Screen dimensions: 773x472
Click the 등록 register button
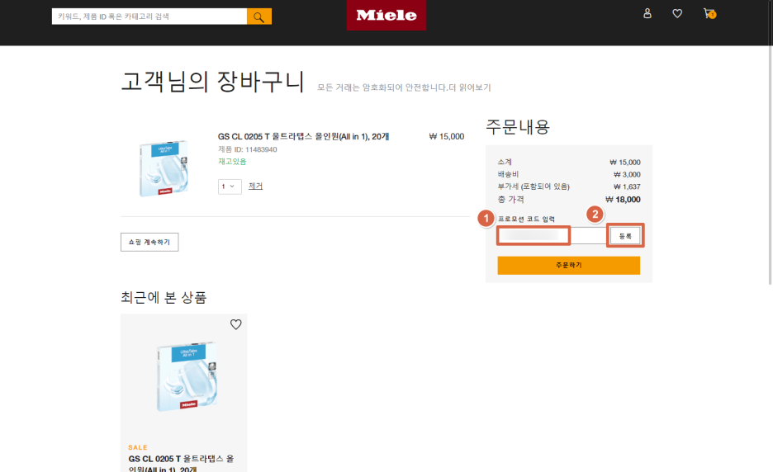tap(625, 236)
